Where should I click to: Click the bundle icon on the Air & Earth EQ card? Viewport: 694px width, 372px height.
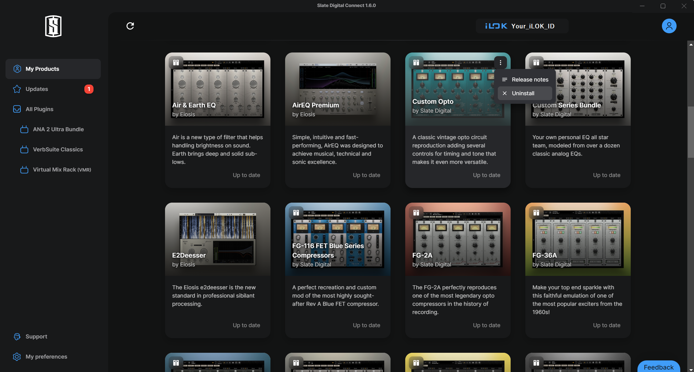(x=176, y=63)
